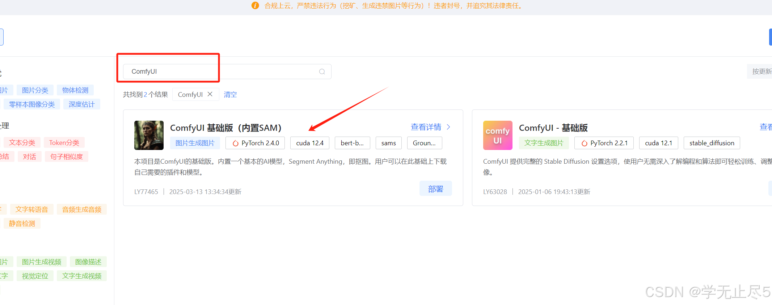Clear all filters with 清空

(x=230, y=94)
